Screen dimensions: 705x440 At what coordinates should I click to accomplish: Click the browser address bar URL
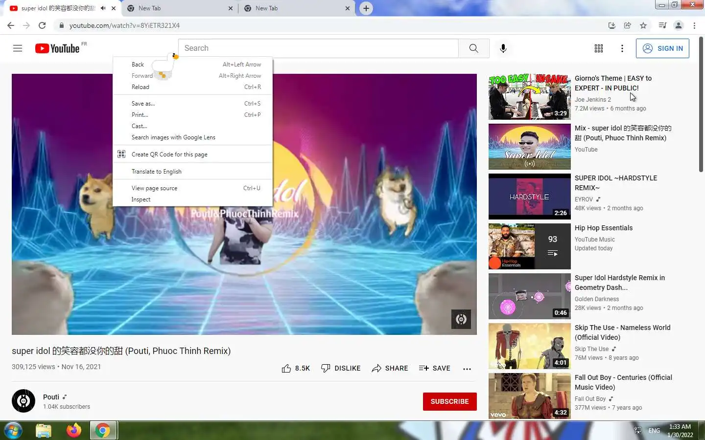(x=124, y=25)
